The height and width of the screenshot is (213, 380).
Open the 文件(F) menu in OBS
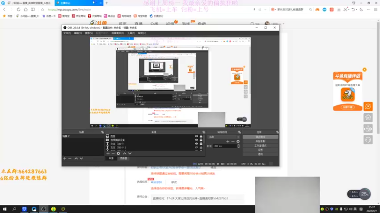(67, 33)
